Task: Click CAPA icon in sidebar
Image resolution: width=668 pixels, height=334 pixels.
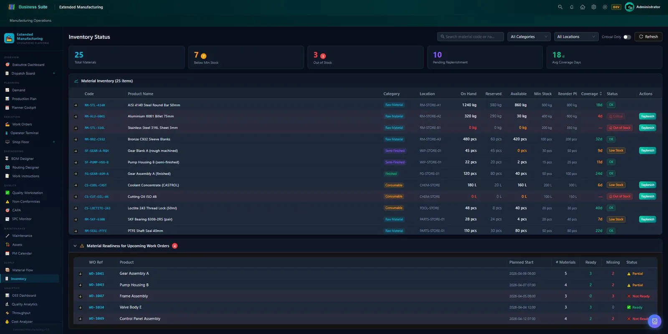Action: point(7,210)
